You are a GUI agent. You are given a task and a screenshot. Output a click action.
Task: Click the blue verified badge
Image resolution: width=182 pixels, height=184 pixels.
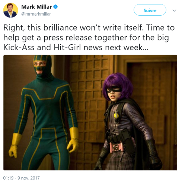coord(55,7)
